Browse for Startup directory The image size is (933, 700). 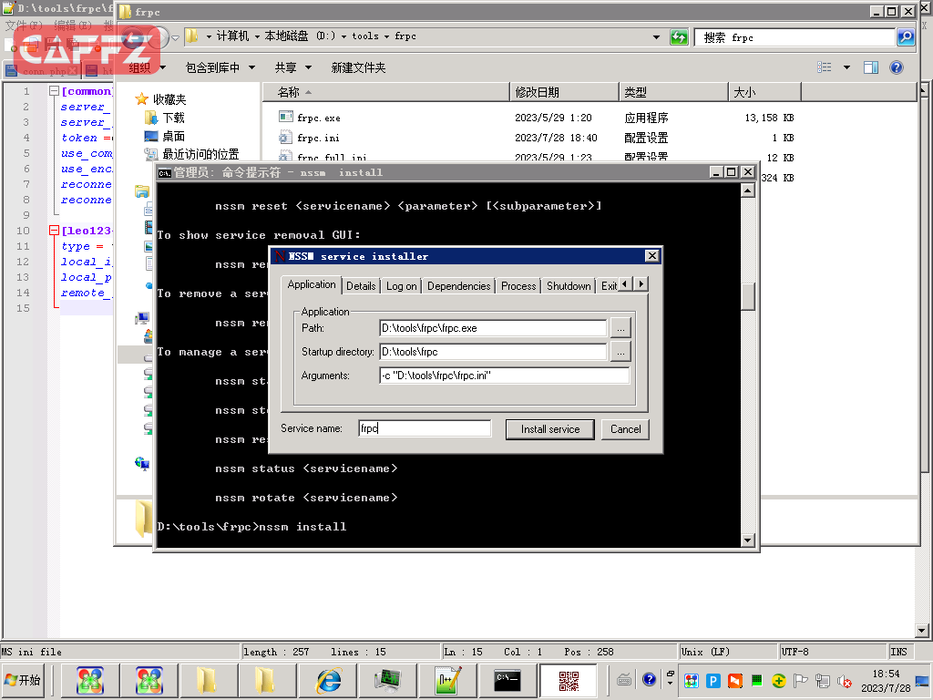620,352
